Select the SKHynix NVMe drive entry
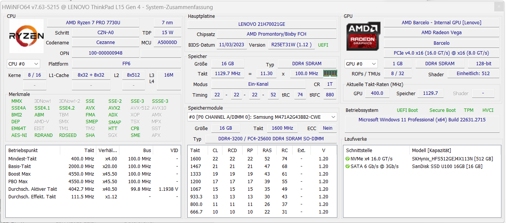Image resolution: width=506 pixels, height=223 pixels. [x=452, y=159]
